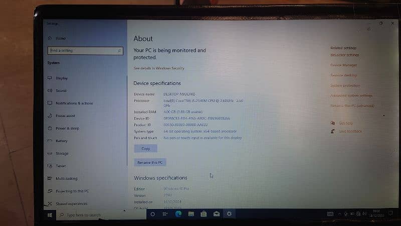
Task: Open Remote desktop link
Action: pos(343,75)
